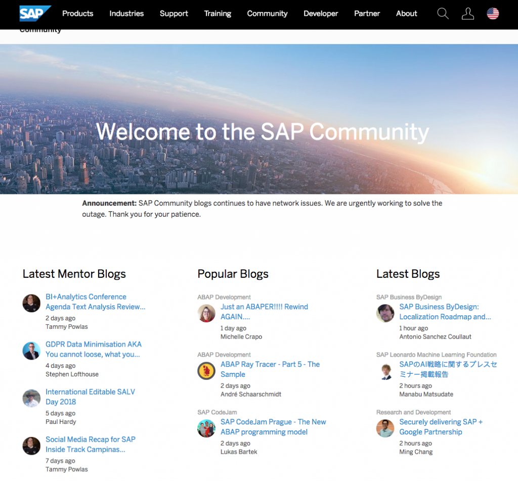
Task: Click Manabu Matsudate's avatar
Action: click(x=385, y=371)
